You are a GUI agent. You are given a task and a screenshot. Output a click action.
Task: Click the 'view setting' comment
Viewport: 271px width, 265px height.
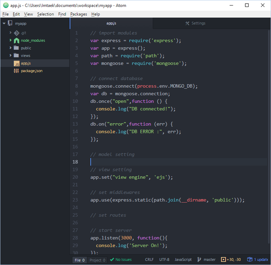point(111,170)
